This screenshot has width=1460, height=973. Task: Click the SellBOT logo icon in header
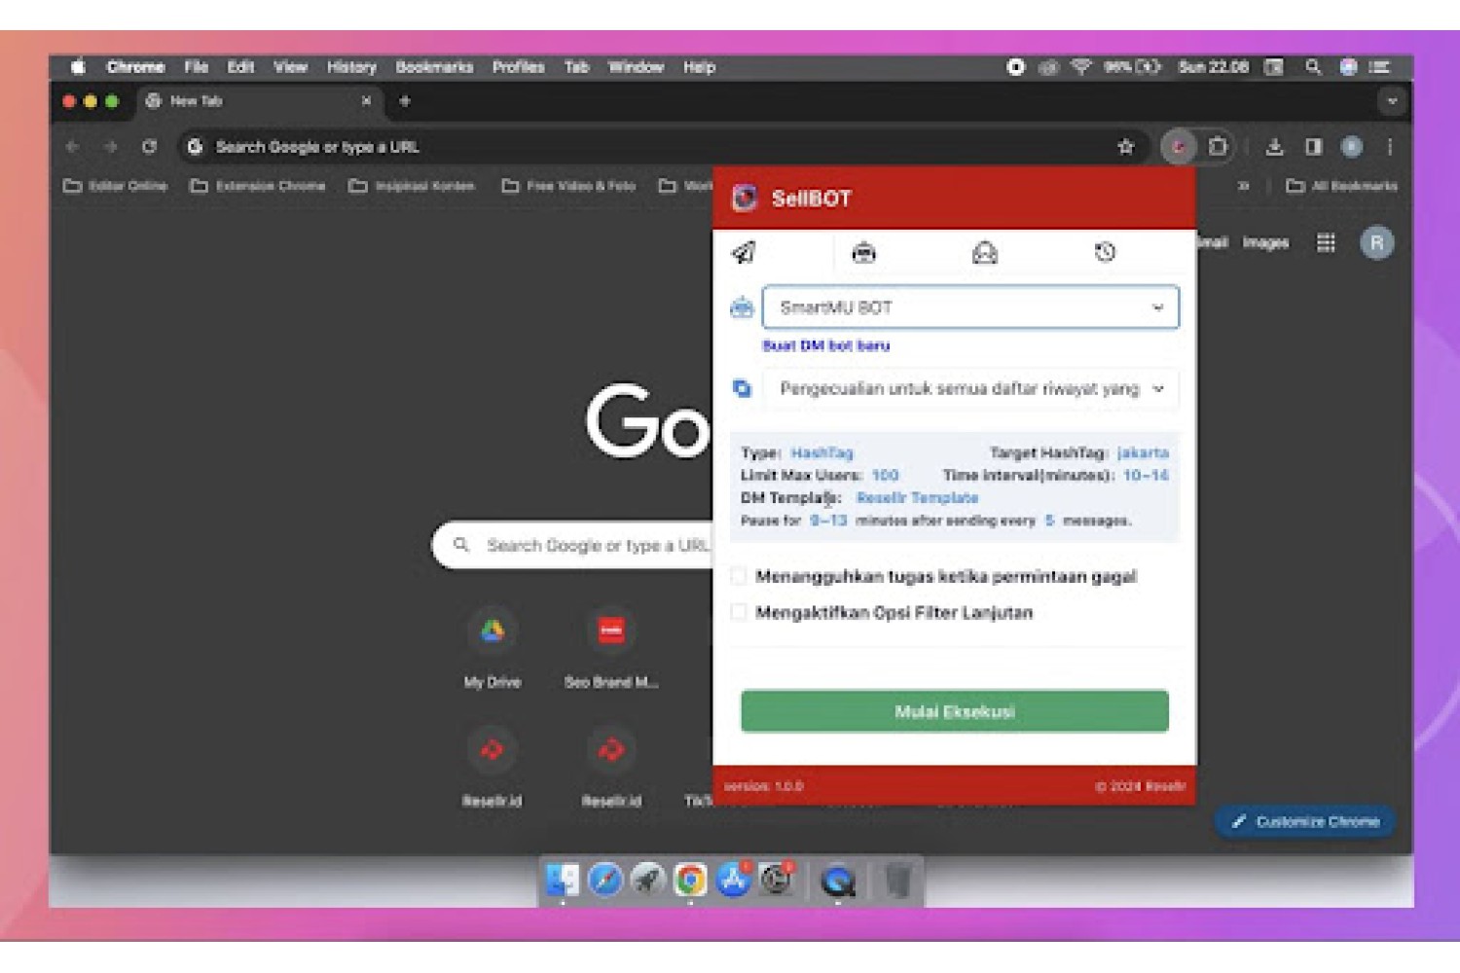click(745, 198)
